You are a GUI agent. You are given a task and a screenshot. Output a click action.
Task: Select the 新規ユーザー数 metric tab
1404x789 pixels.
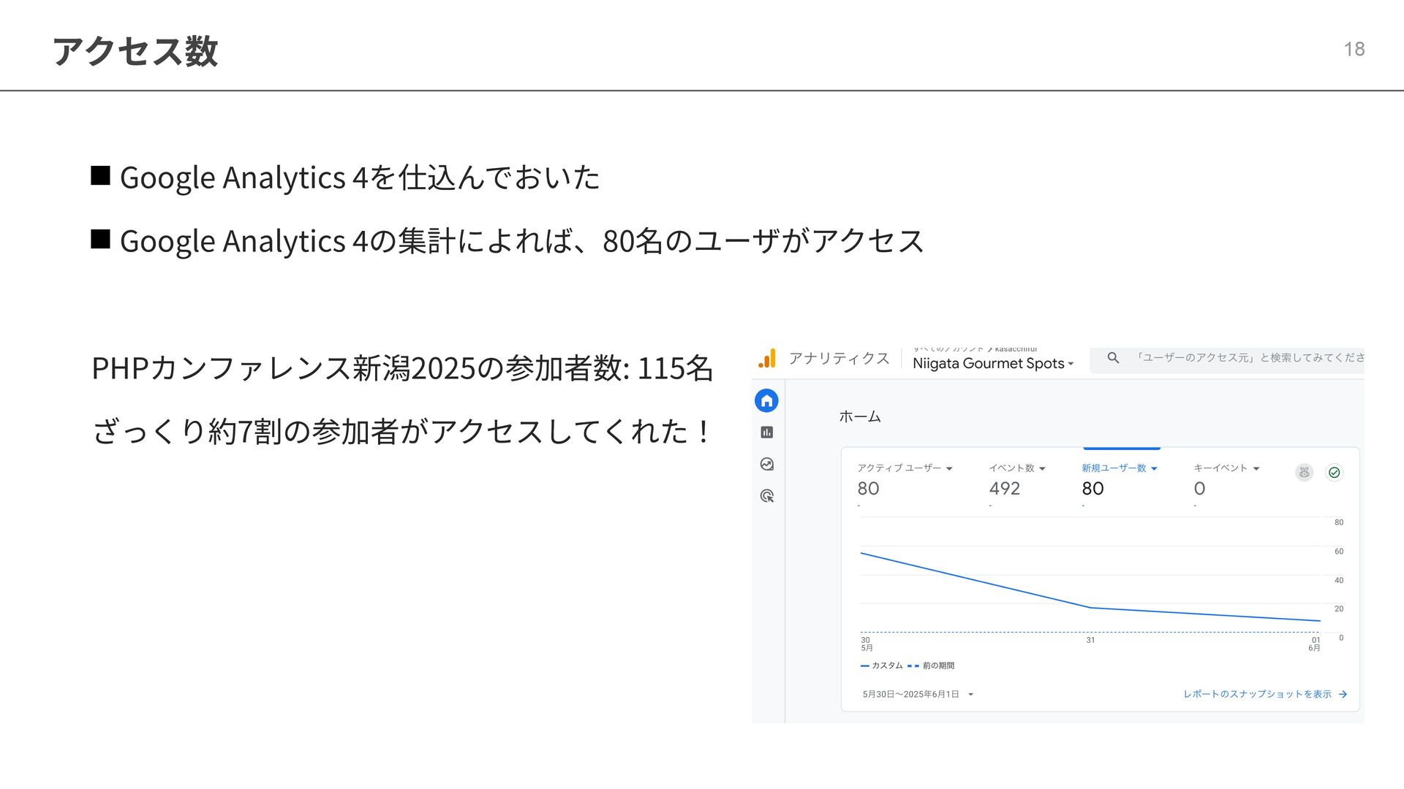[1120, 479]
